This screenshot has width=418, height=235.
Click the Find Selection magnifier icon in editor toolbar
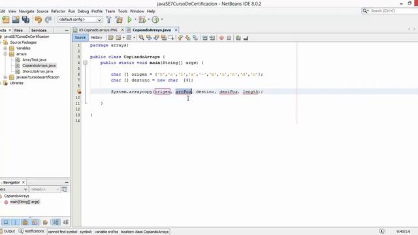141,38
